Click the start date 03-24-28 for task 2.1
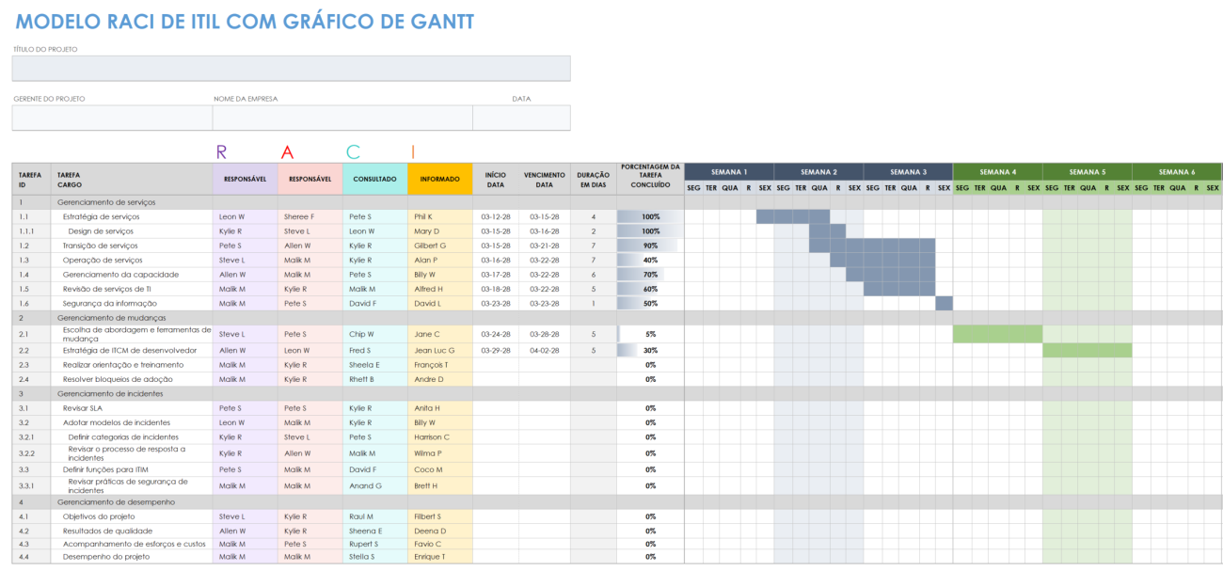The image size is (1223, 571). point(494,334)
